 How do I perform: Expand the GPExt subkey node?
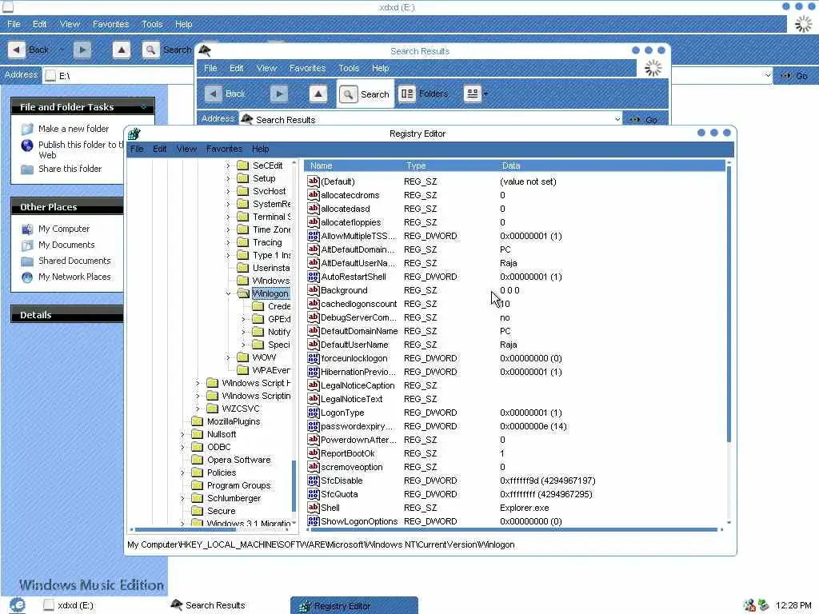243,319
